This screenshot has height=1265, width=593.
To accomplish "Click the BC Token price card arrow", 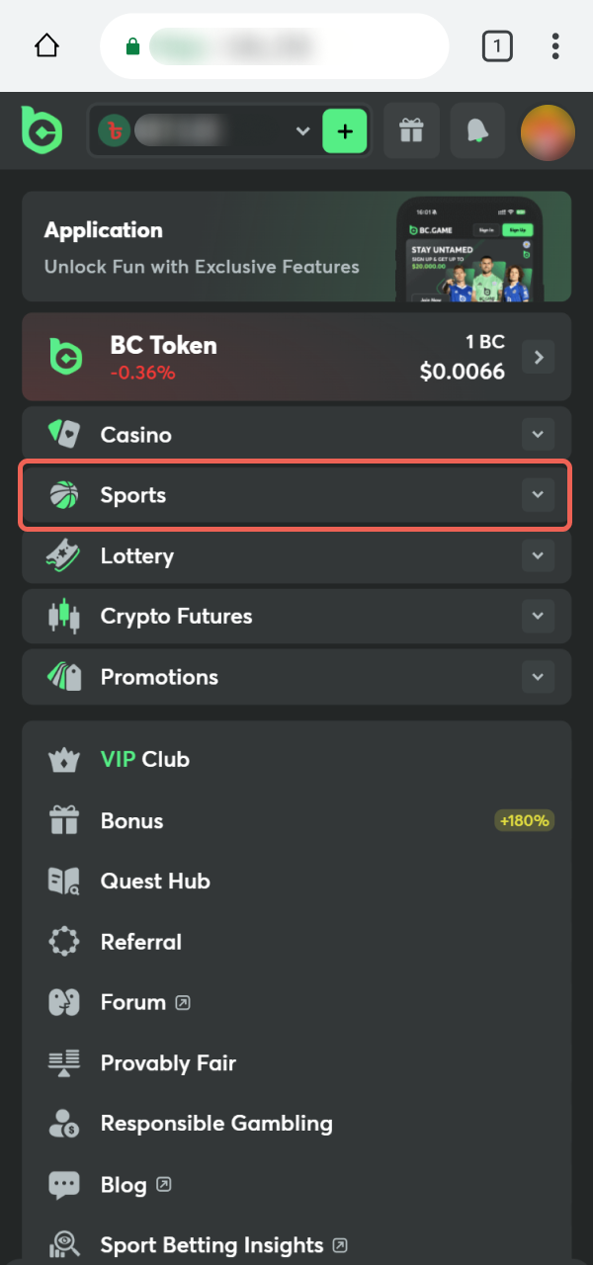I will (x=538, y=357).
